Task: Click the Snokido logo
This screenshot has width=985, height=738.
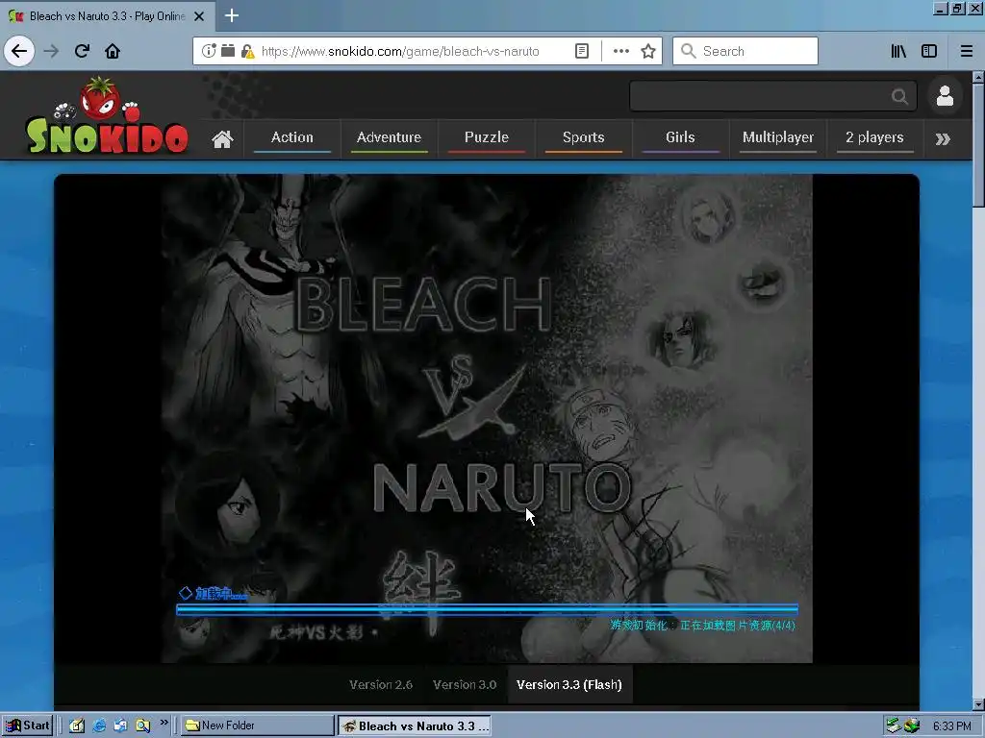Action: click(107, 116)
